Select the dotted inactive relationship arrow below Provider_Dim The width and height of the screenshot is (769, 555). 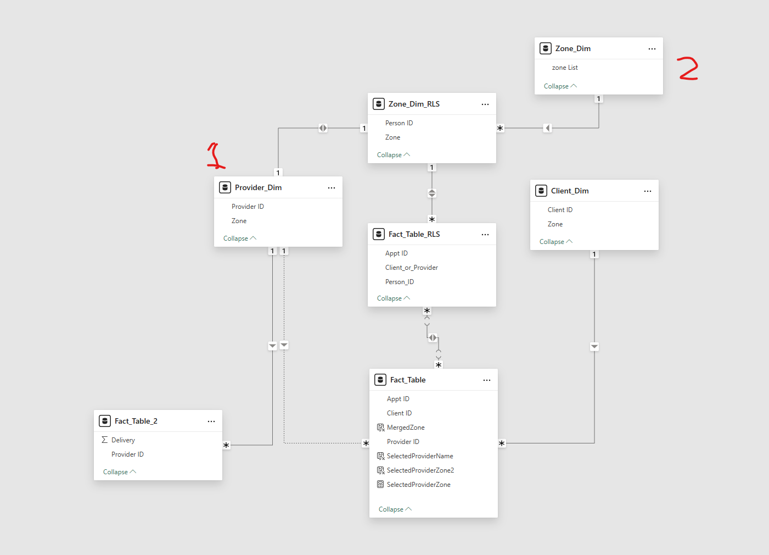tap(284, 345)
